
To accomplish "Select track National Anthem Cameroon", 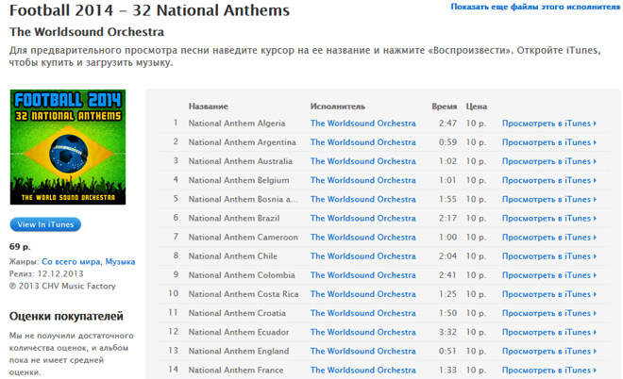I will pos(244,238).
